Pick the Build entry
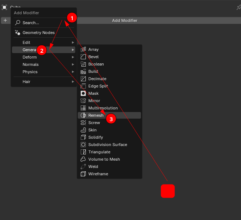Screen dimensions: 241x220 [x=93, y=71]
